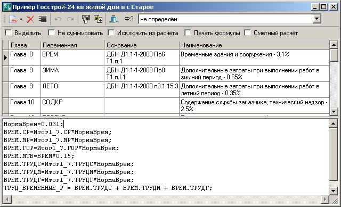Click the Глава 9 cell in ЛЕТО row
The width and height of the screenshot is (341, 207).
pos(25,90)
